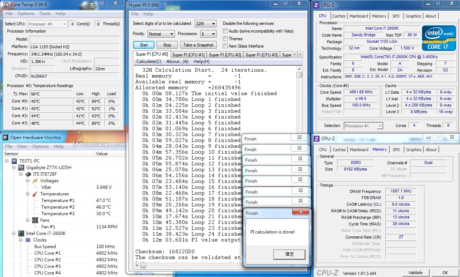
Task: Click the lightning bolt Voltages icon
Action: (x=35, y=181)
